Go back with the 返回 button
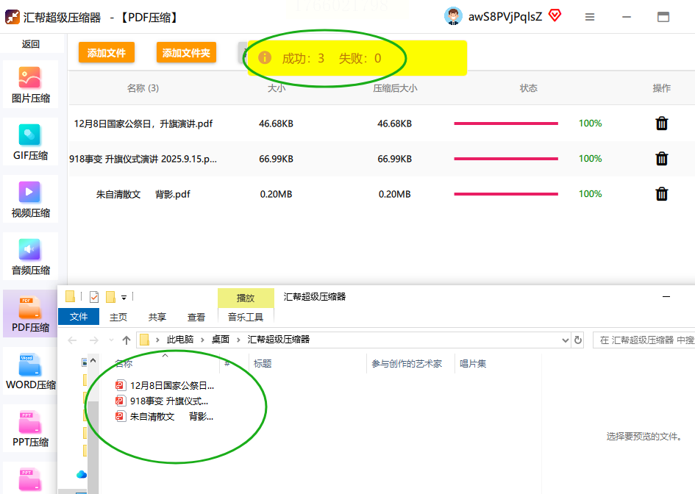The height and width of the screenshot is (494, 695). tap(31, 44)
